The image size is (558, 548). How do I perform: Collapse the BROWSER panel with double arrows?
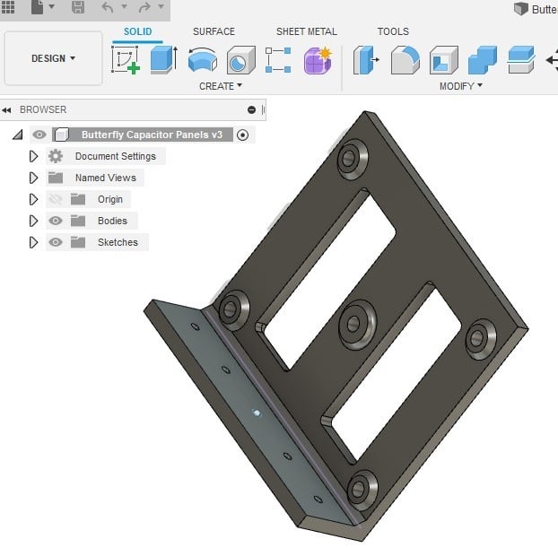pos(6,110)
